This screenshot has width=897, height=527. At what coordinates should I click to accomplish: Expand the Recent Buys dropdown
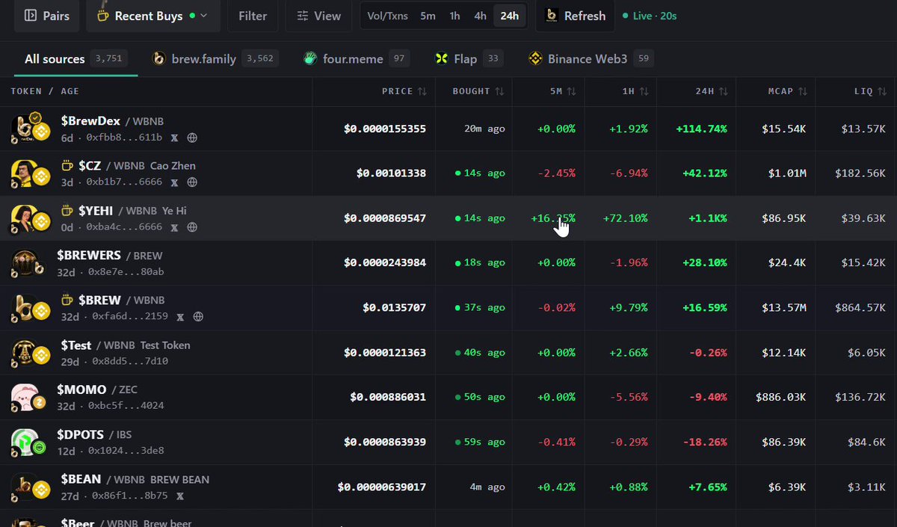pyautogui.click(x=153, y=16)
